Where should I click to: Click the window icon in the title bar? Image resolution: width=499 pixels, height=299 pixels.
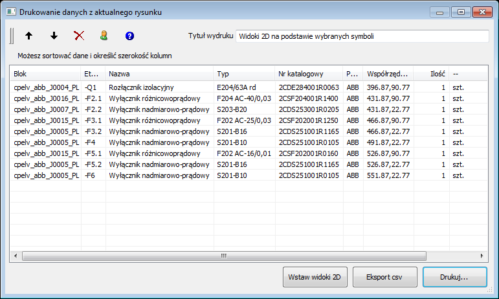click(x=10, y=12)
